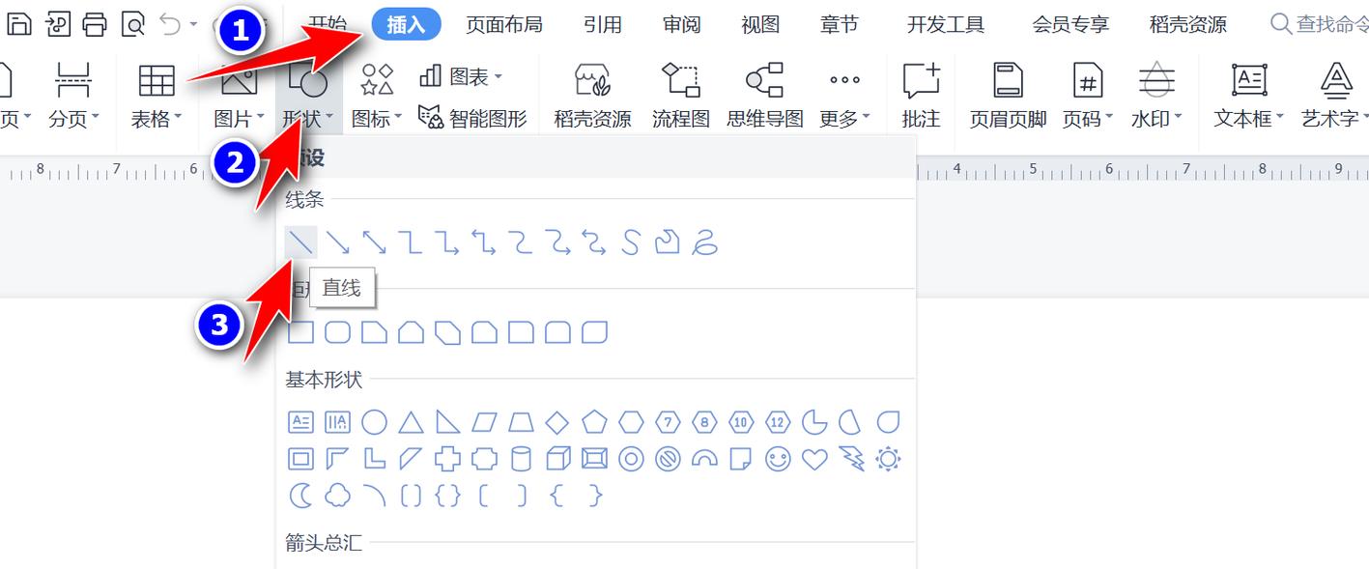Select the heart shape
Image resolution: width=1369 pixels, height=569 pixels.
pyautogui.click(x=813, y=459)
